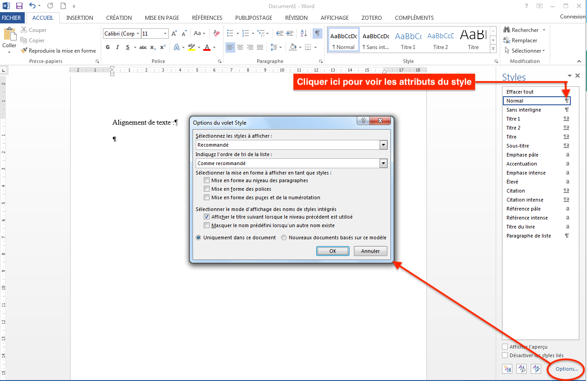Apply bold with the G button
Screen dimensions: 587x381
tap(108, 47)
